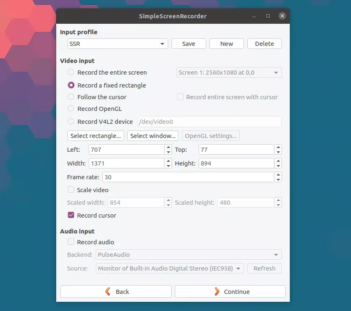Click Continue to proceed
The width and height of the screenshot is (351, 311).
point(230,291)
